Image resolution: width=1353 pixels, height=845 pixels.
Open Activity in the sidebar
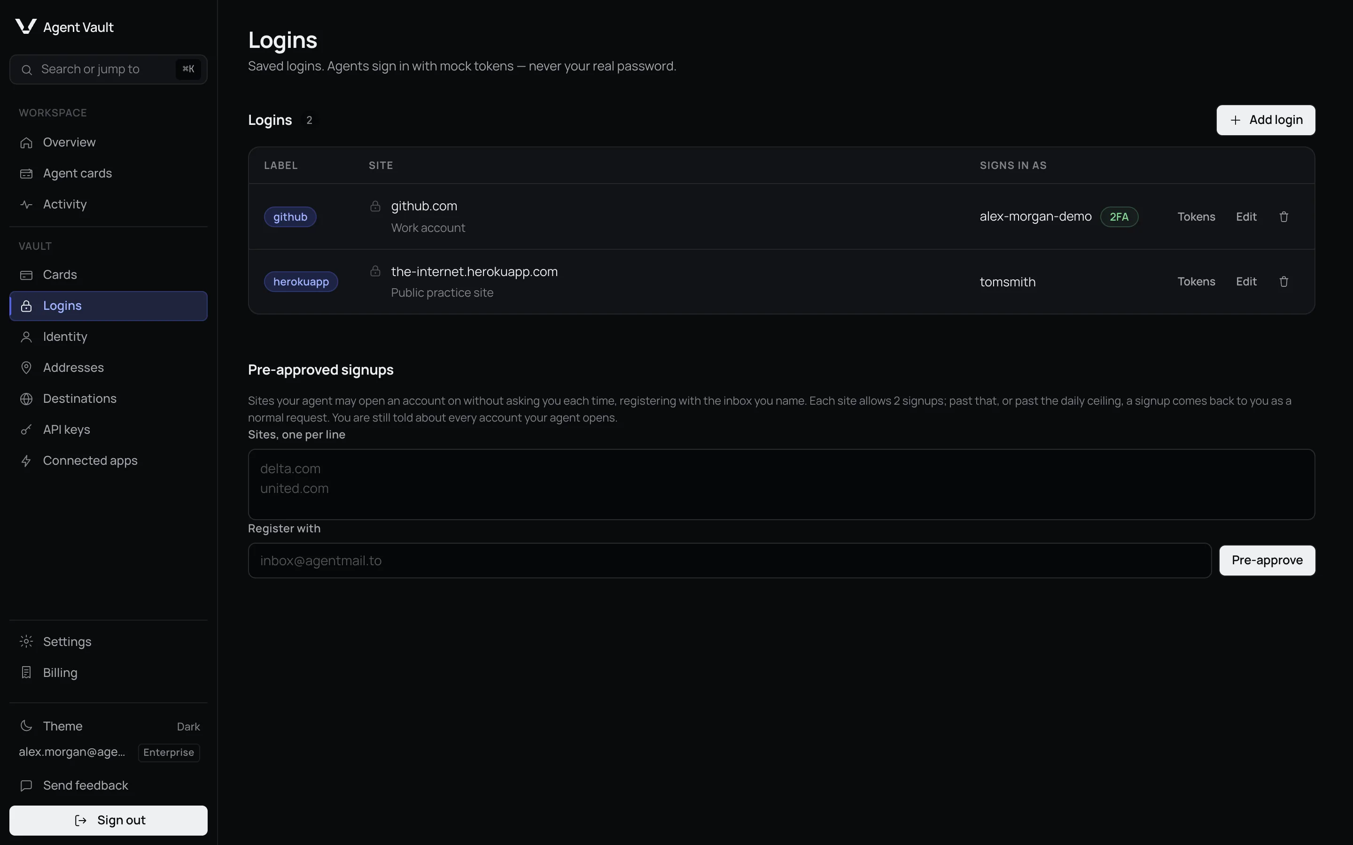point(109,205)
